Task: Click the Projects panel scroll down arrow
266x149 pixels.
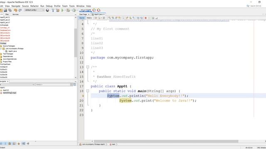Action: coord(76,77)
